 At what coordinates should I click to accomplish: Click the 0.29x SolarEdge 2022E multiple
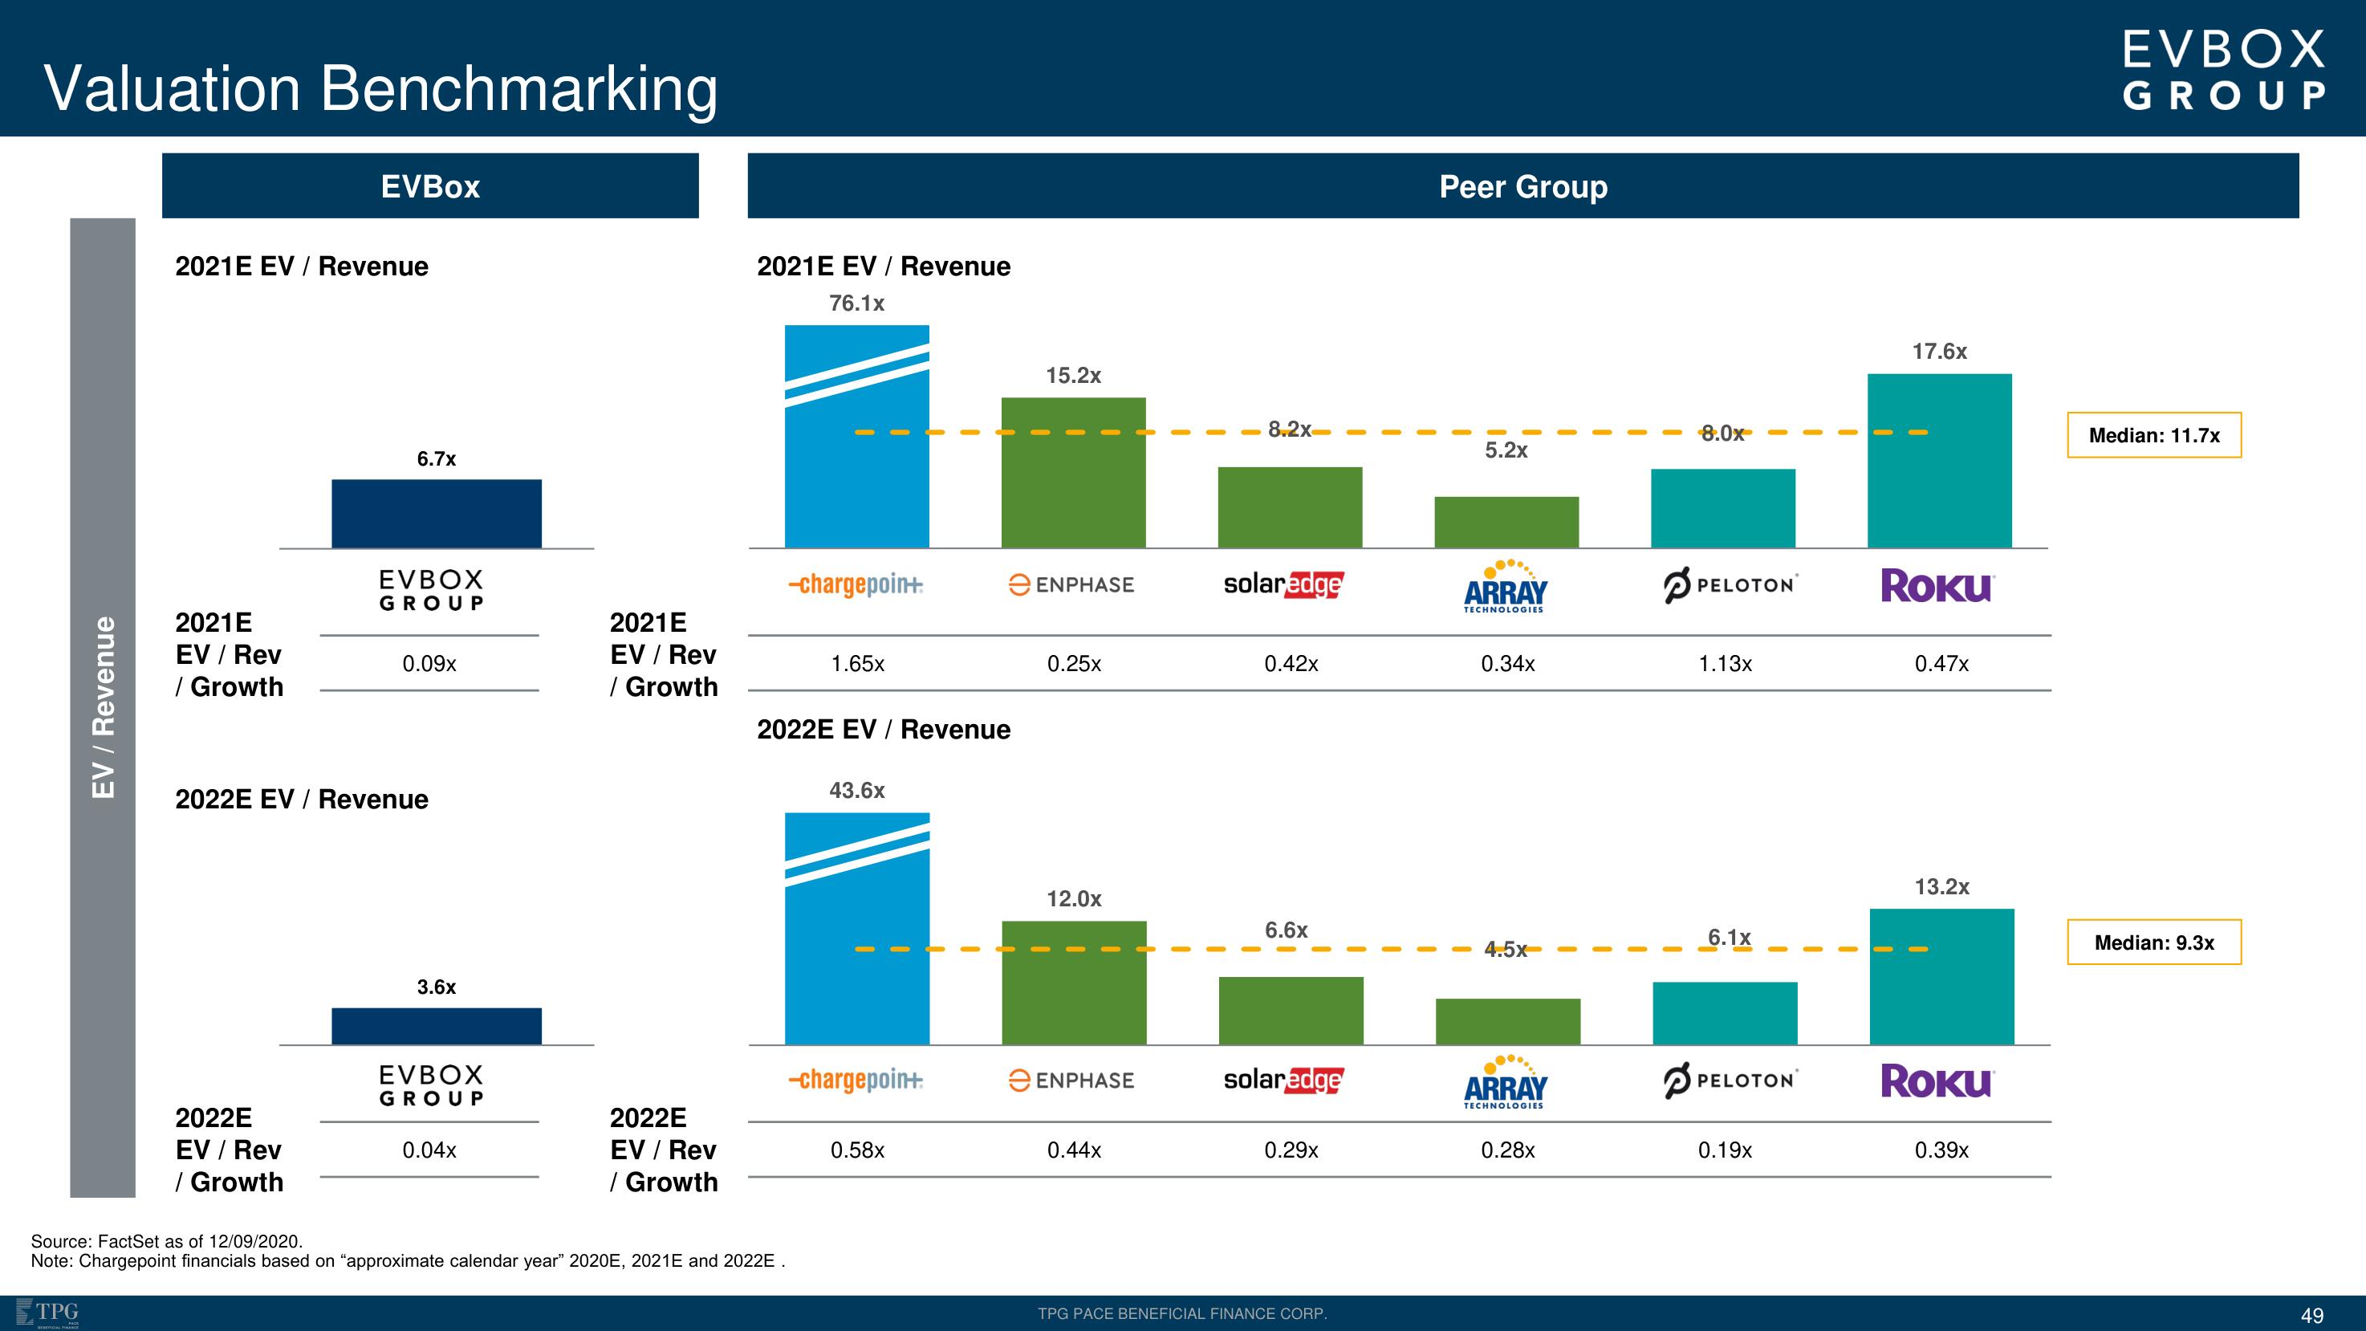click(x=1291, y=1150)
